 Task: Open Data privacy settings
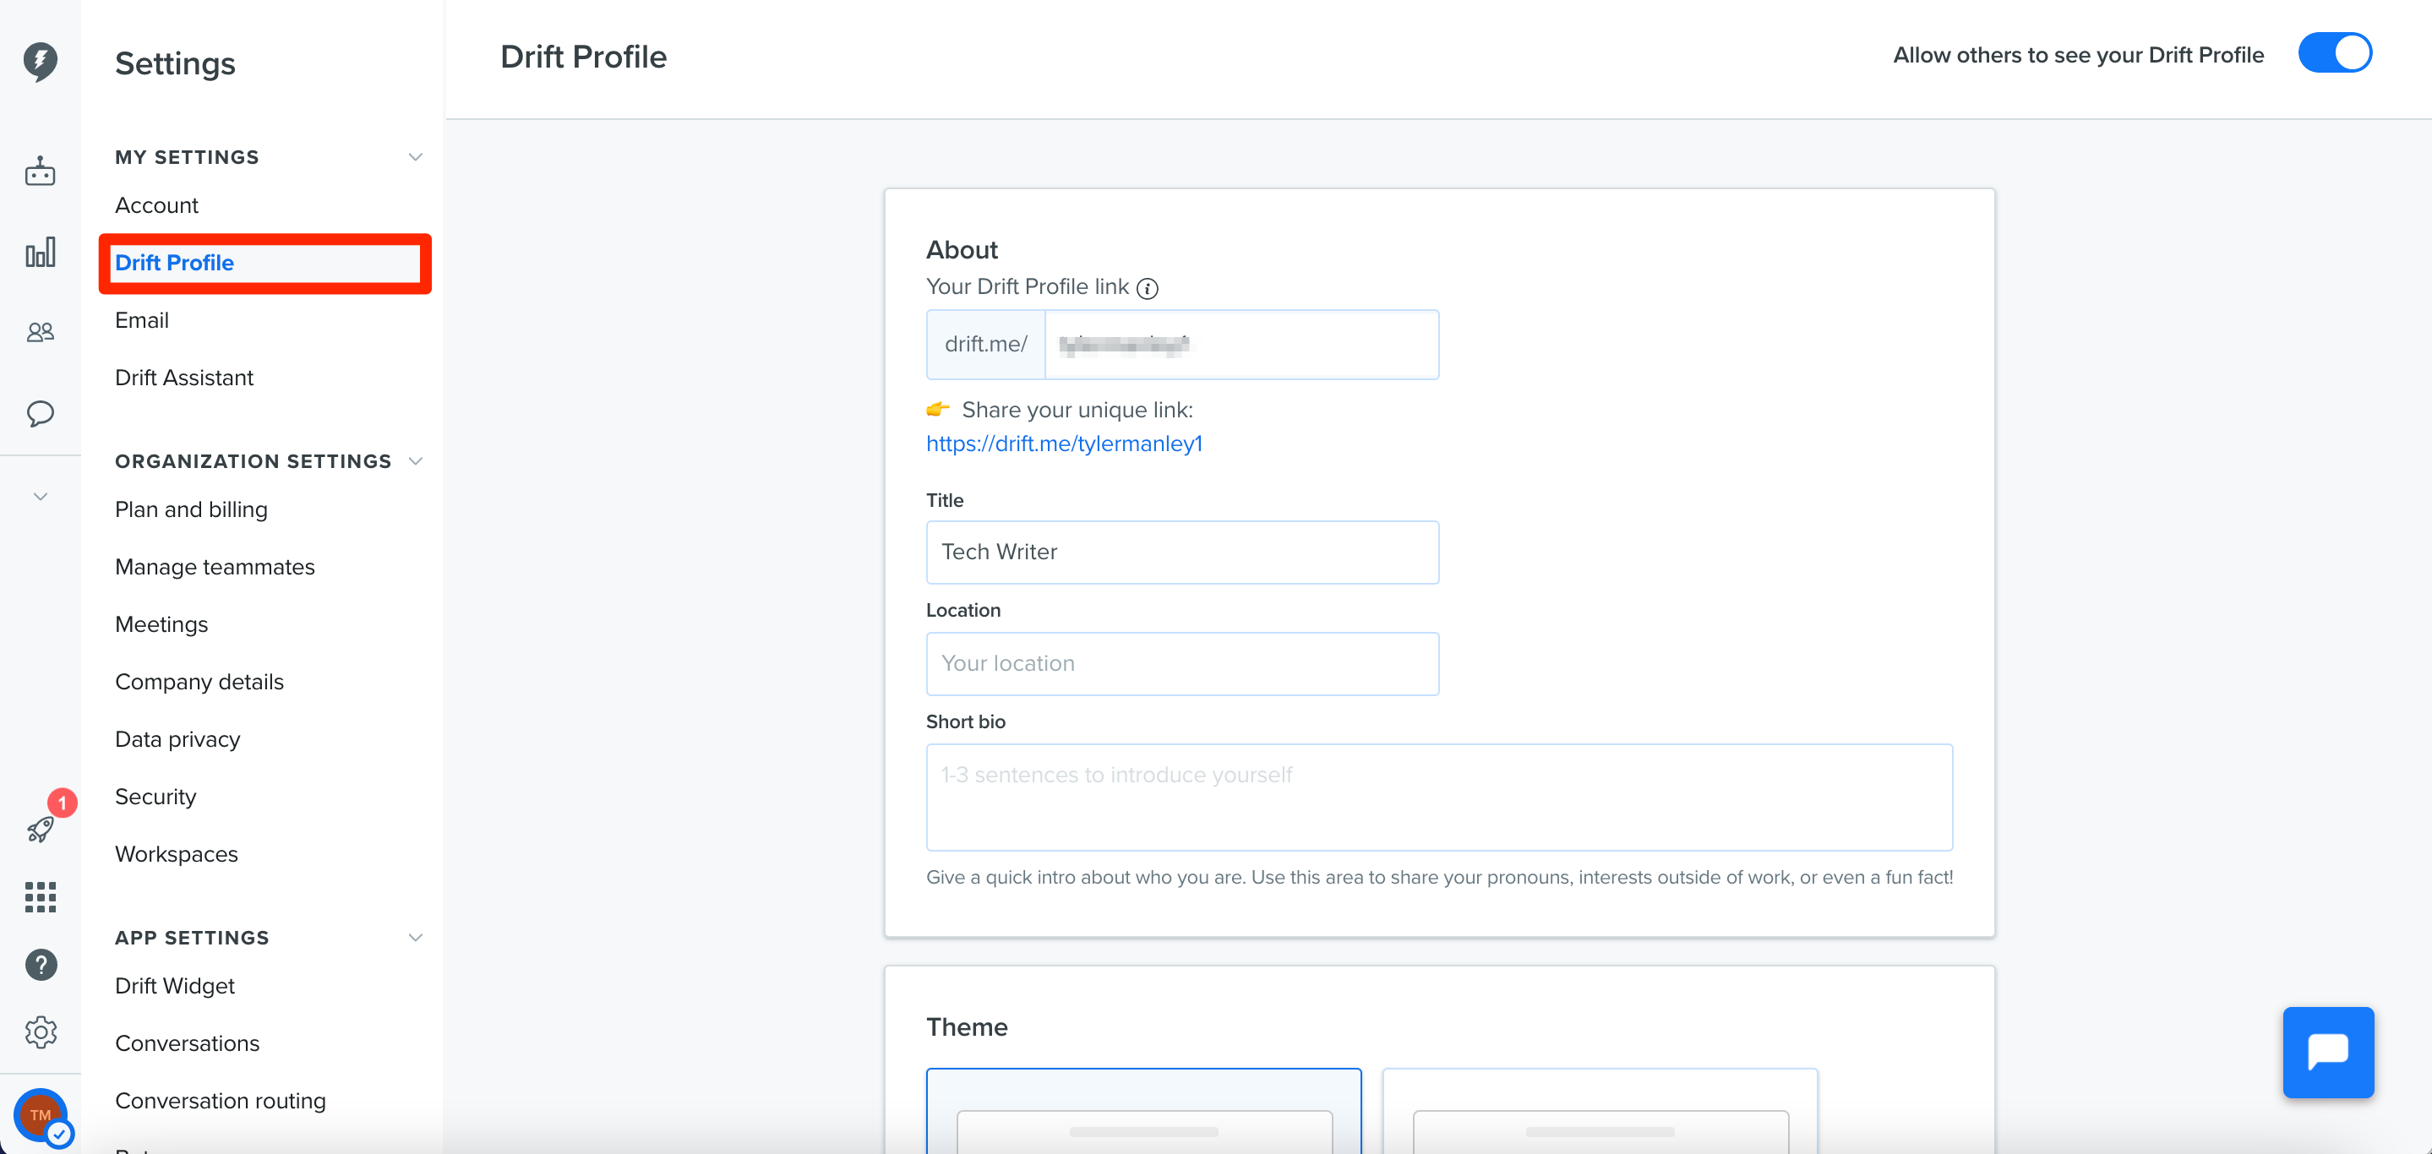click(x=177, y=740)
